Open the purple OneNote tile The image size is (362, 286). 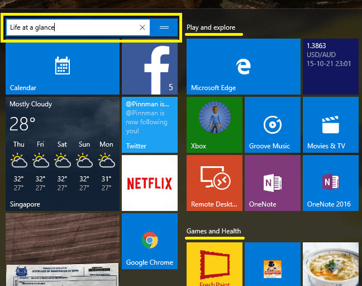[273, 183]
